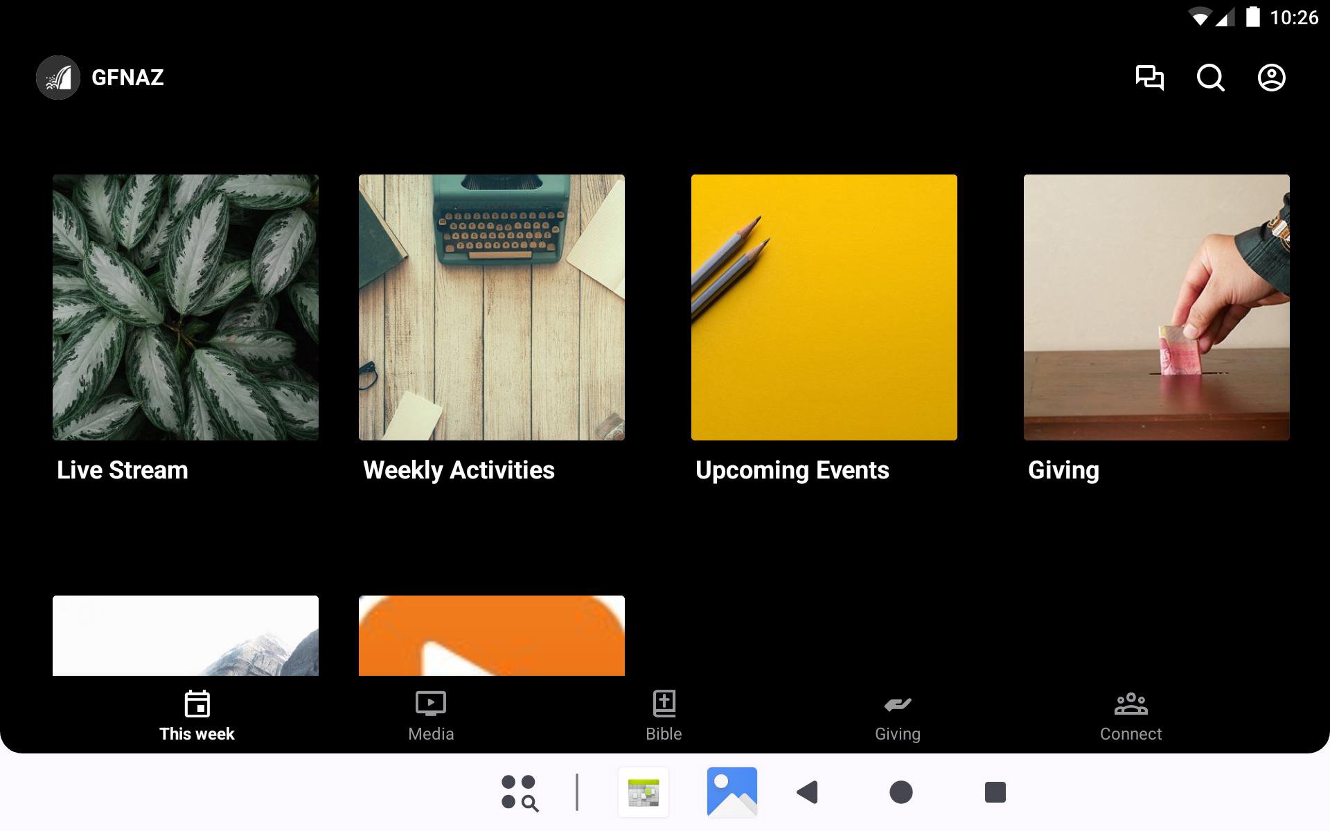Tap the mountain image tile
This screenshot has height=831, width=1330.
point(186,636)
